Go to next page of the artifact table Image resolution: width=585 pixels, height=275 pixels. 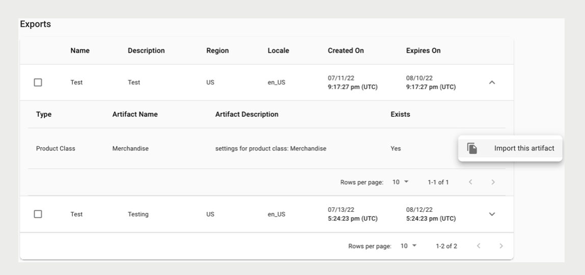point(493,182)
